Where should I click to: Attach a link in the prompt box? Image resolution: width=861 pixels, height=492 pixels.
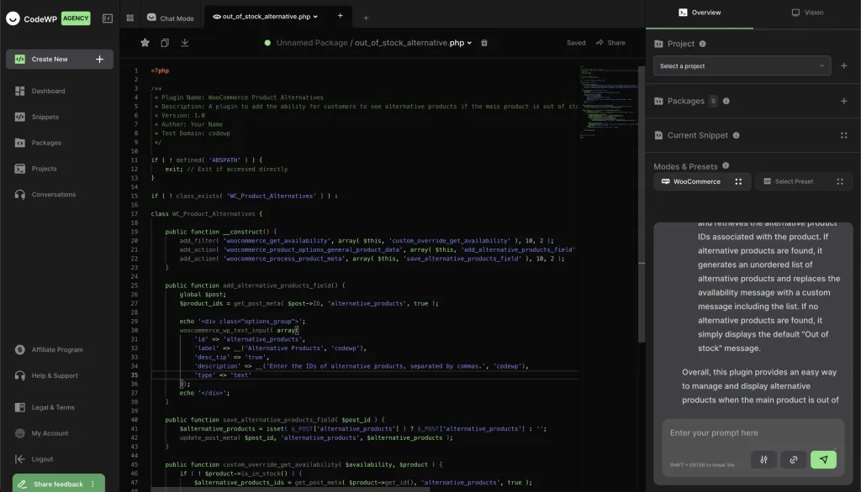pos(793,459)
